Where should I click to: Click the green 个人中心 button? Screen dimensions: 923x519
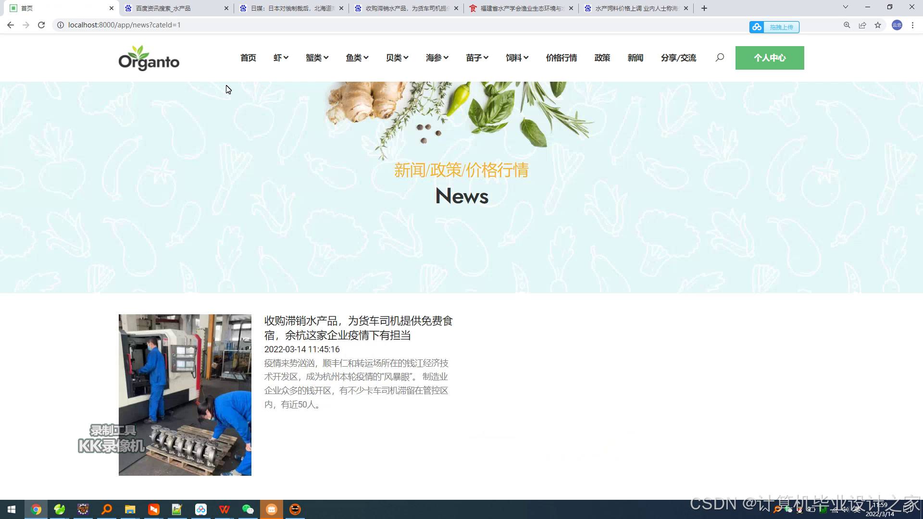tap(769, 58)
